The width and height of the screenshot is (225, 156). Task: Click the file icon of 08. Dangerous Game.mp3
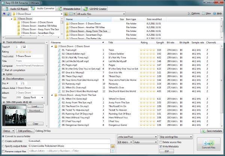click(59, 125)
